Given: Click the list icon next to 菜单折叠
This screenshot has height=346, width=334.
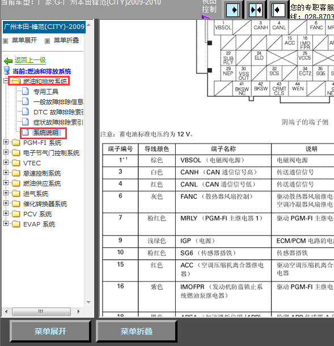Looking at the screenshot, I should pos(47,41).
